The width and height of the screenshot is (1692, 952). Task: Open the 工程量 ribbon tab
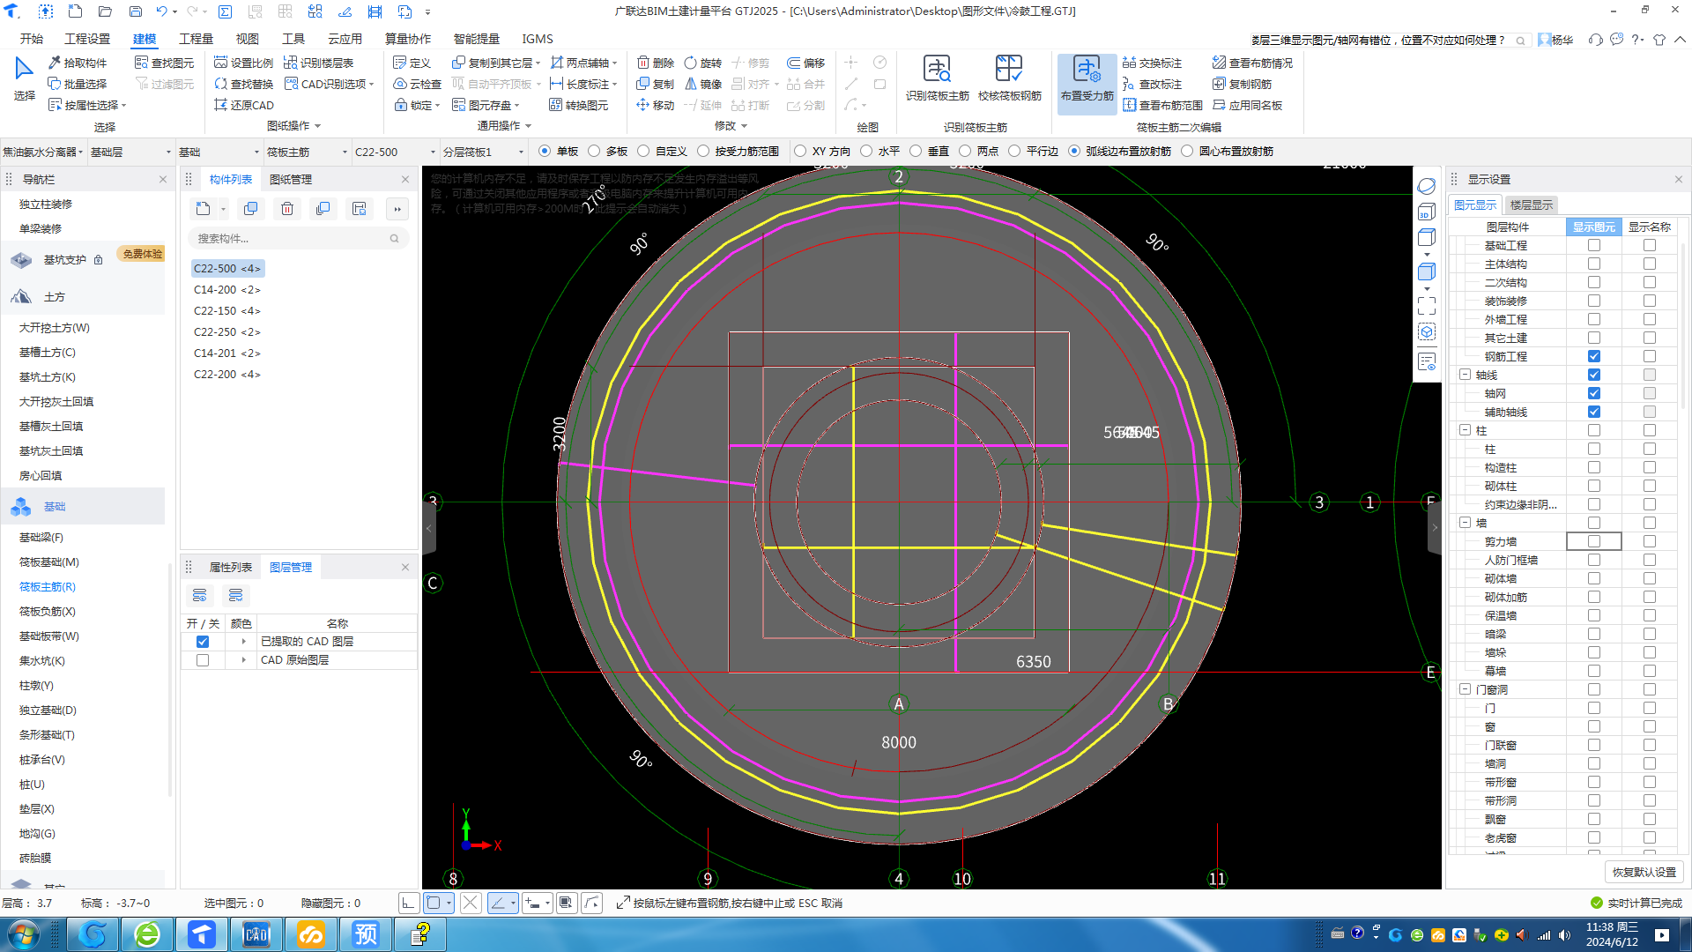click(196, 39)
